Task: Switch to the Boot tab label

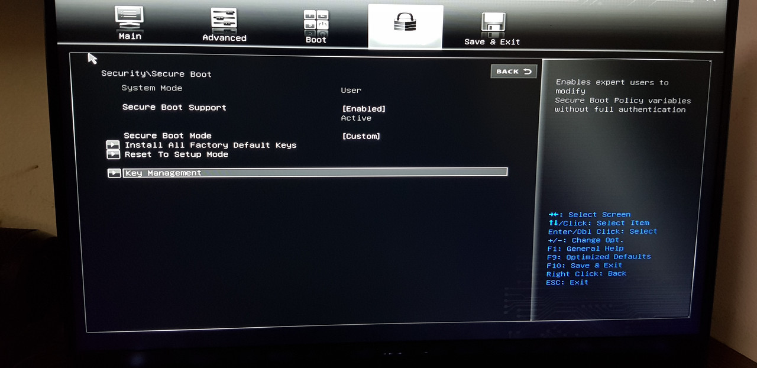Action: (316, 40)
